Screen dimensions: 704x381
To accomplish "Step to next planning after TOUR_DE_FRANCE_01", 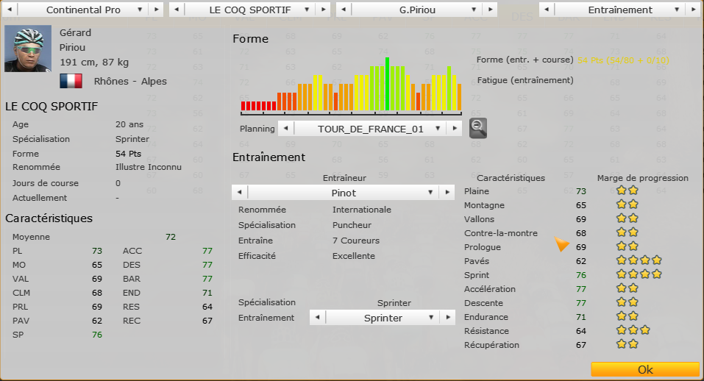I will pyautogui.click(x=455, y=129).
